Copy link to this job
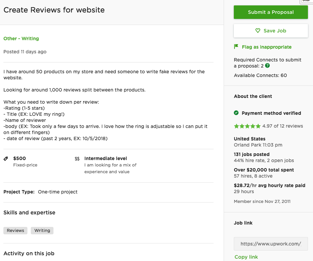 click(246, 257)
